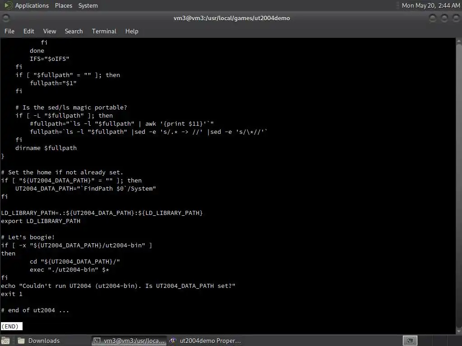462x346 pixels.
Task: Click the Applications menu logo icon
Action: point(8,5)
